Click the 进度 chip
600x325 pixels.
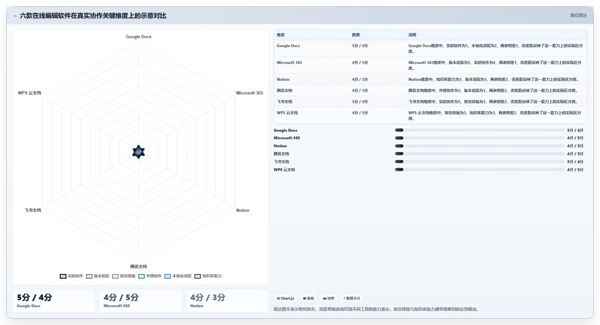point(328,298)
